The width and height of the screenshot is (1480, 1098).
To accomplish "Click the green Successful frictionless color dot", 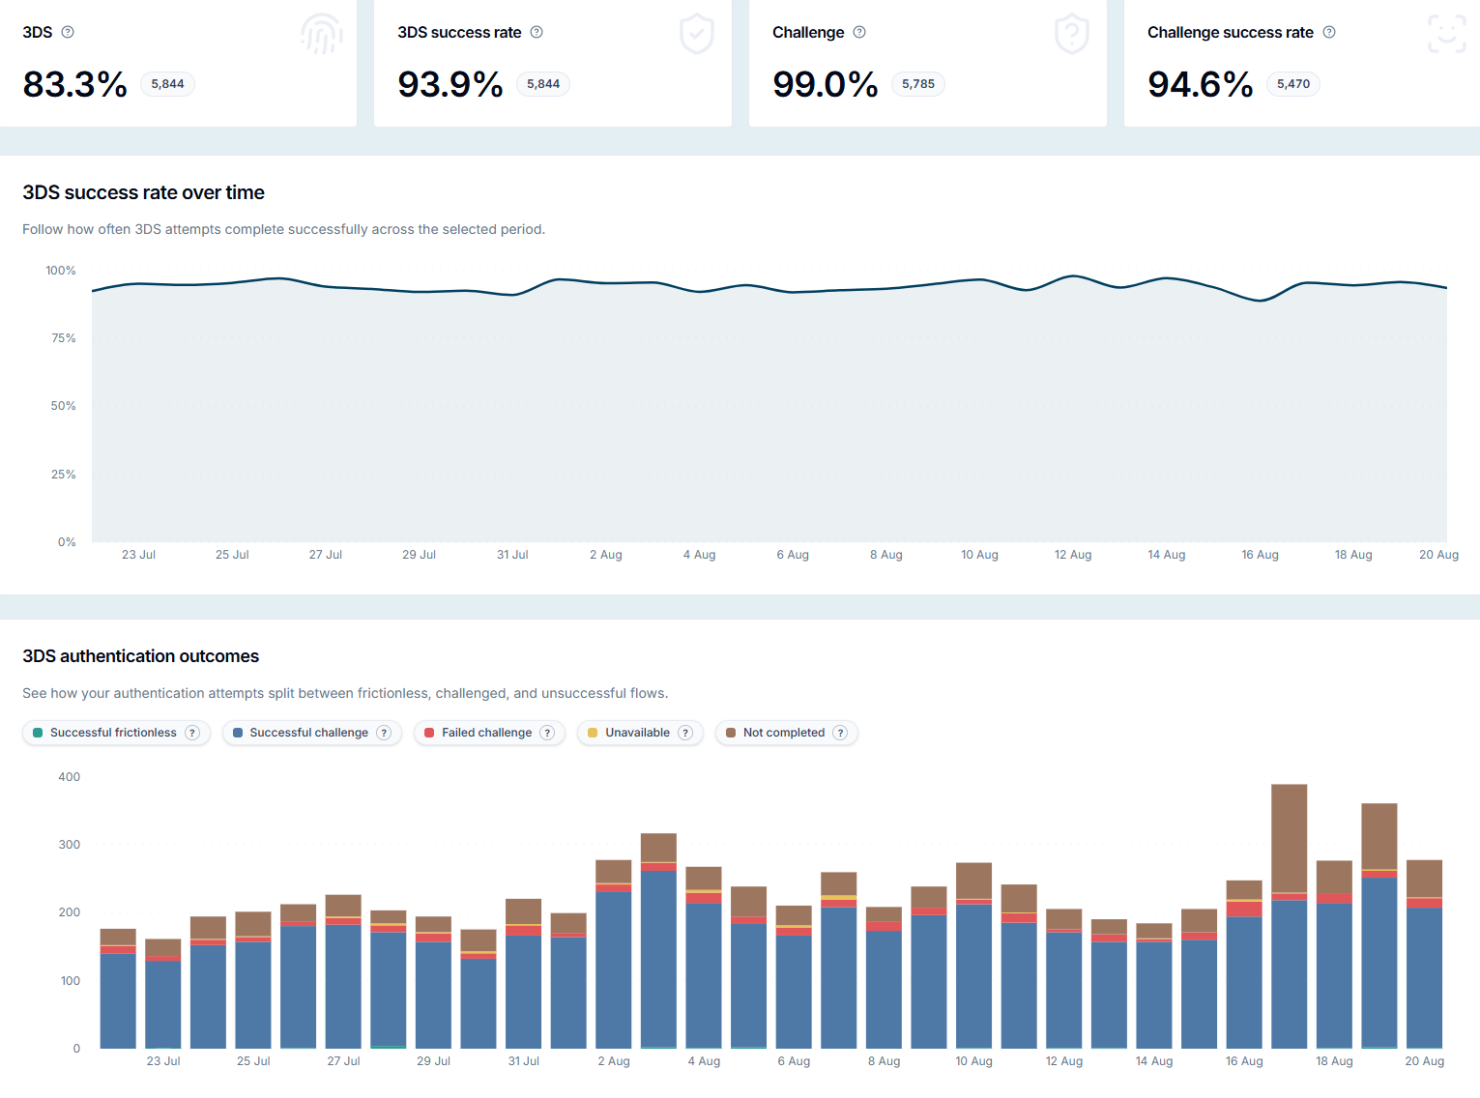I will coord(38,733).
